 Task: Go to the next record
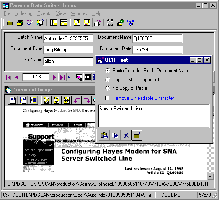tap(54, 77)
